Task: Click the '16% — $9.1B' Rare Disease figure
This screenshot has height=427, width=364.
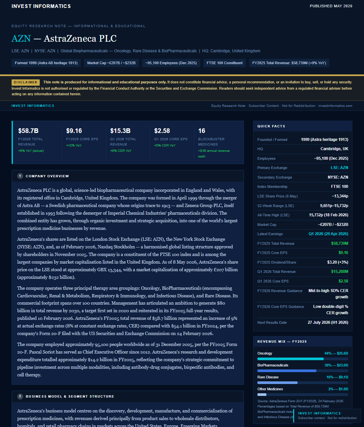Action: (x=337, y=377)
